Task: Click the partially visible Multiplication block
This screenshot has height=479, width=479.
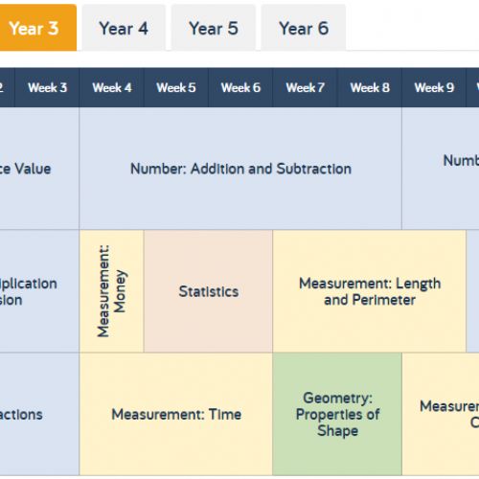Action: coord(39,291)
